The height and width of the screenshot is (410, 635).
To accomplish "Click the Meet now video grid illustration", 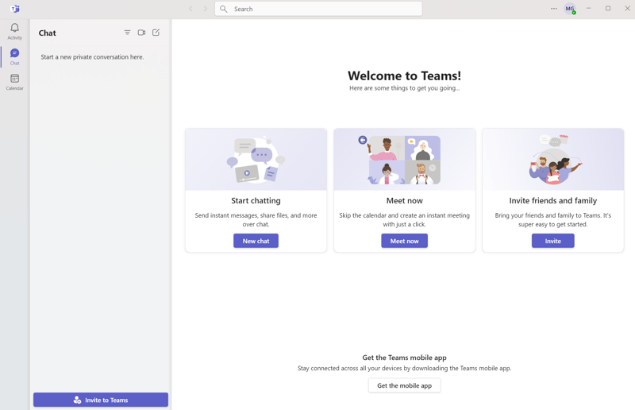I will 404,160.
